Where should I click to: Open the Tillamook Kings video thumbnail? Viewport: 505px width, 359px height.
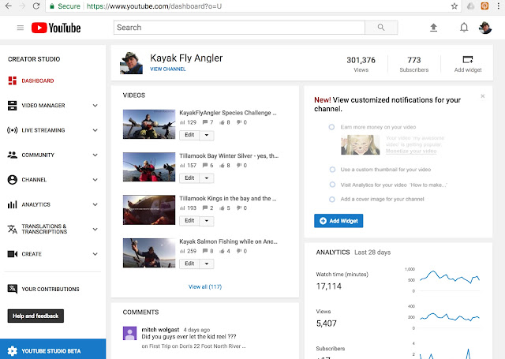[149, 210]
